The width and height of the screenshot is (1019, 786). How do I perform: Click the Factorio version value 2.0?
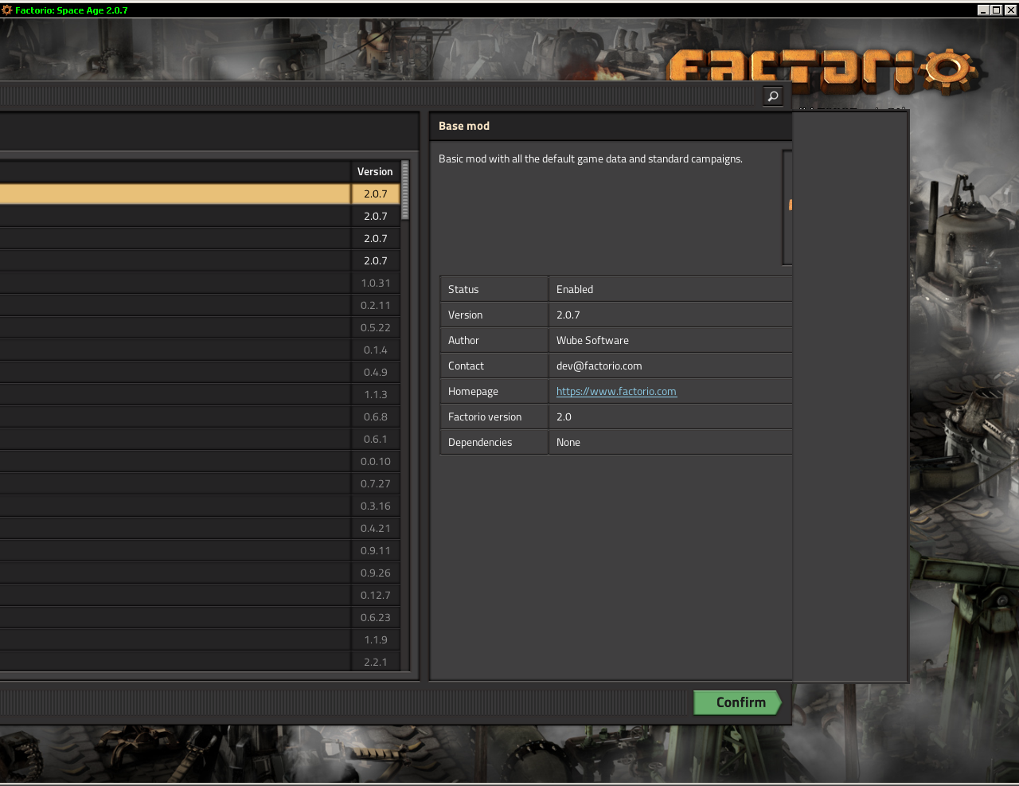(564, 416)
